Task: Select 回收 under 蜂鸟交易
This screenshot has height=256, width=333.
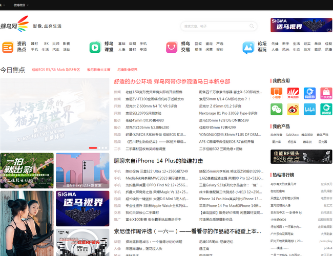Action: tap(198, 44)
